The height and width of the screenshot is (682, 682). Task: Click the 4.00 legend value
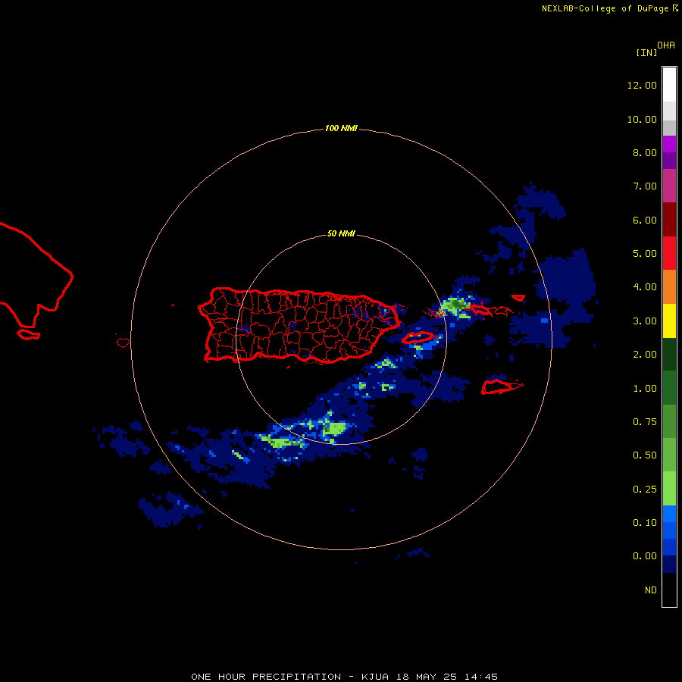[x=645, y=287]
